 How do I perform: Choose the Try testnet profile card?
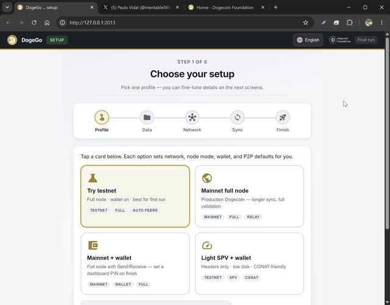tap(135, 196)
